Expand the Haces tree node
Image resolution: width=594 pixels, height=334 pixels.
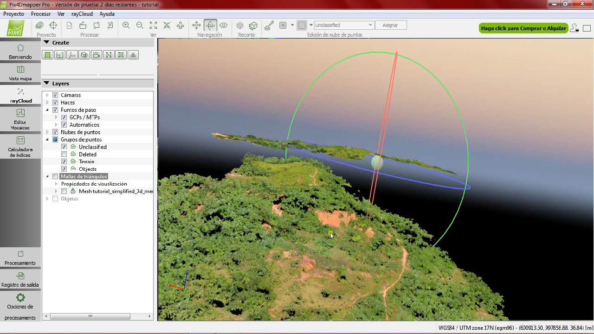[47, 103]
